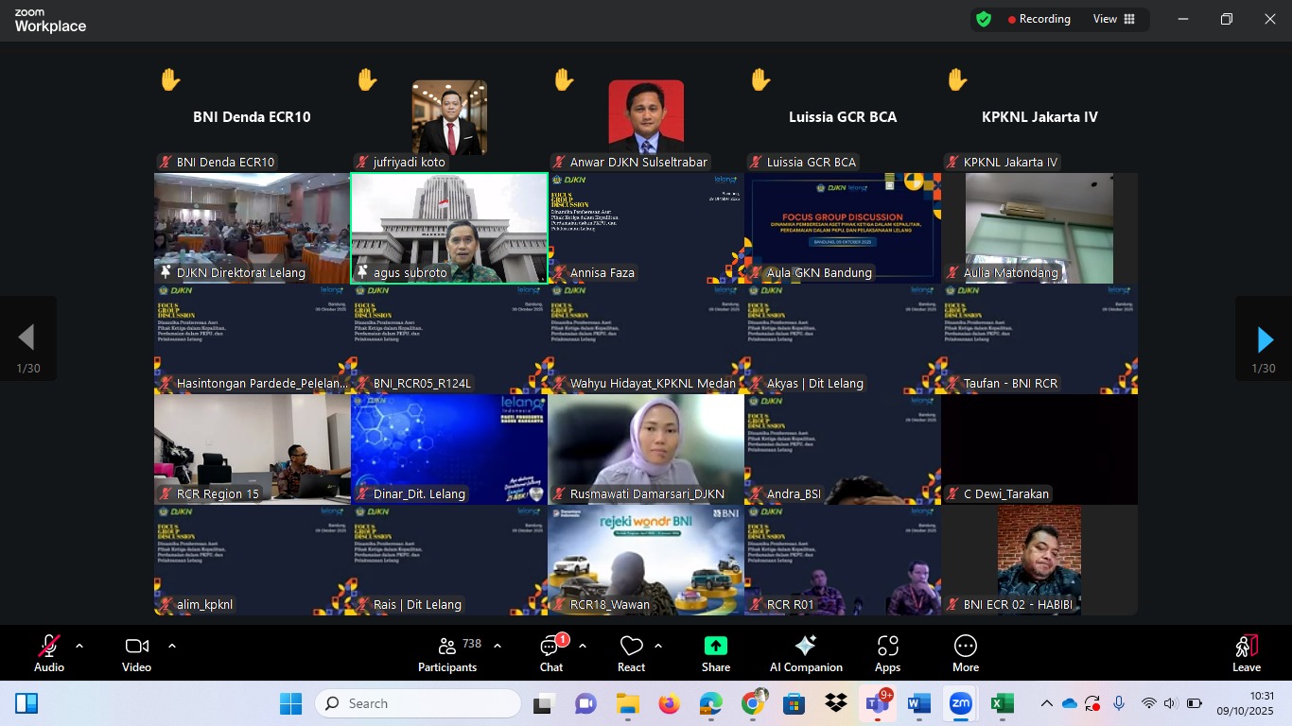Open the View layout menu

(x=1114, y=19)
